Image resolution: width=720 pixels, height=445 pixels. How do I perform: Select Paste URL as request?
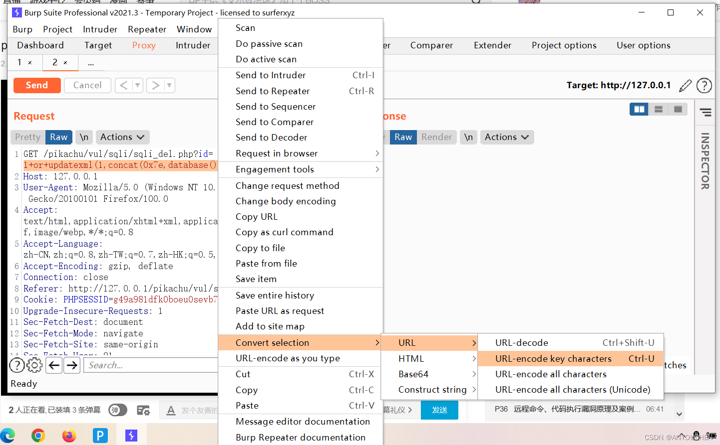(301, 311)
